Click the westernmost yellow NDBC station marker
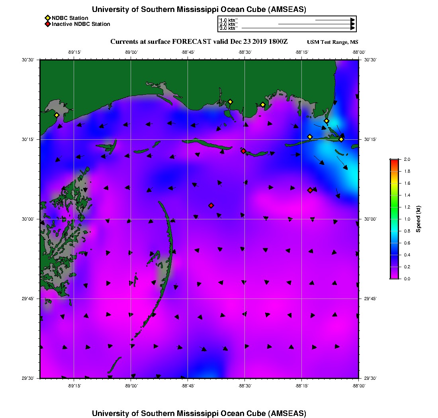This screenshot has width=438, height=418. [57, 115]
